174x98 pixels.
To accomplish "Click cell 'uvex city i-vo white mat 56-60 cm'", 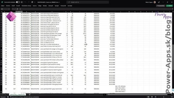I will point(52,44).
